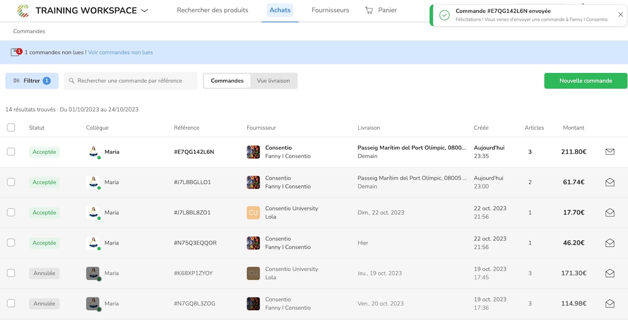Open the Panier shopping cart icon
The image size is (628, 320).
[x=369, y=10]
